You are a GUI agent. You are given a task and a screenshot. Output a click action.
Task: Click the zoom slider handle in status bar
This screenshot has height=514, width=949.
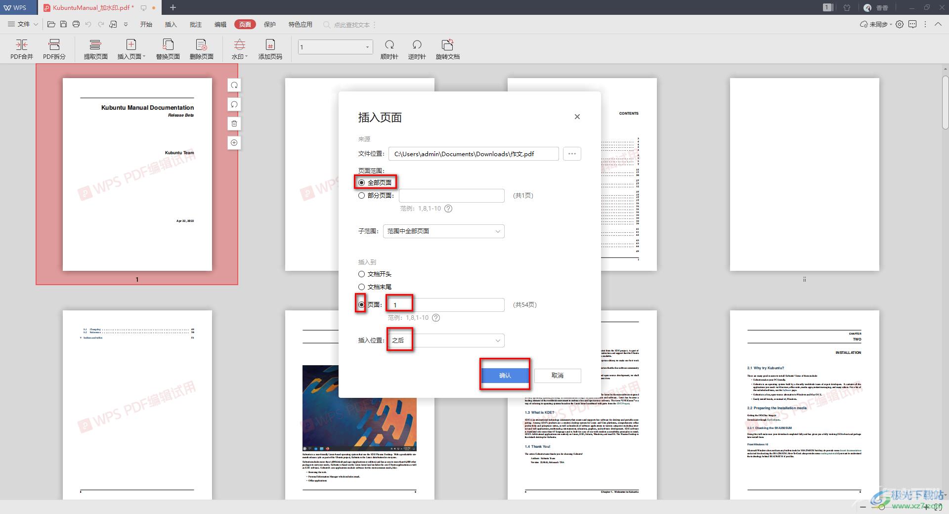882,508
